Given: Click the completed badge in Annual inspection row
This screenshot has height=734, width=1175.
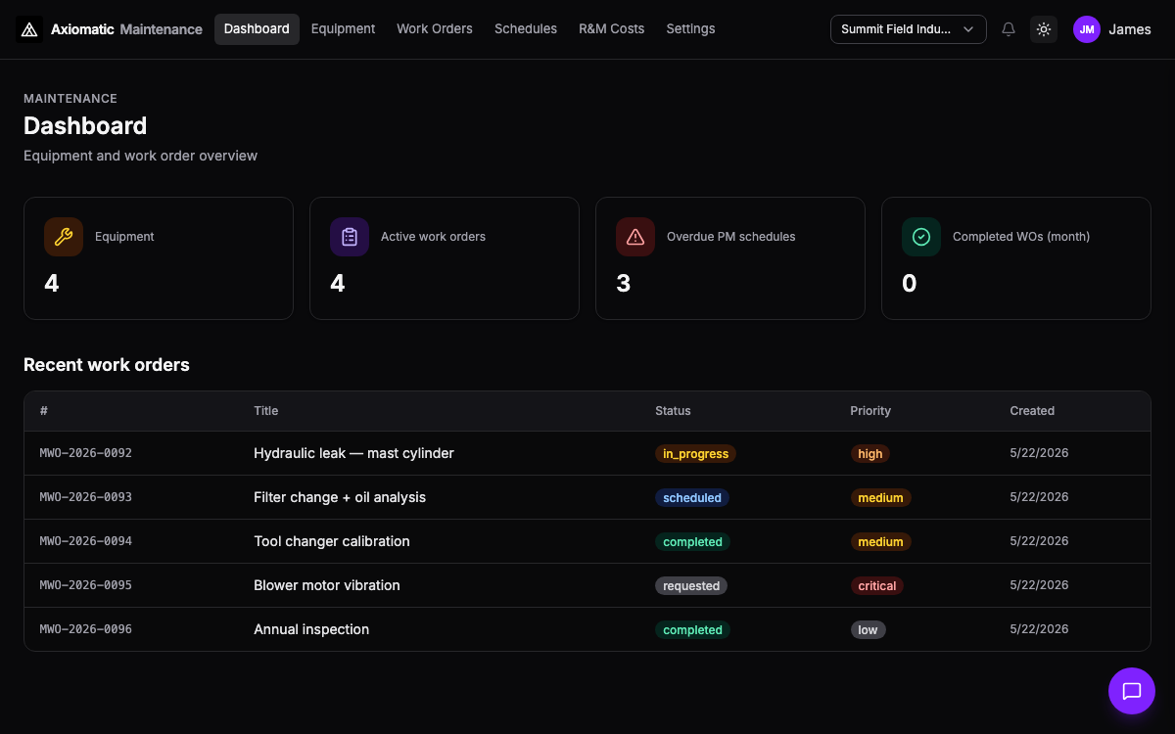Looking at the screenshot, I should pos(692,630).
